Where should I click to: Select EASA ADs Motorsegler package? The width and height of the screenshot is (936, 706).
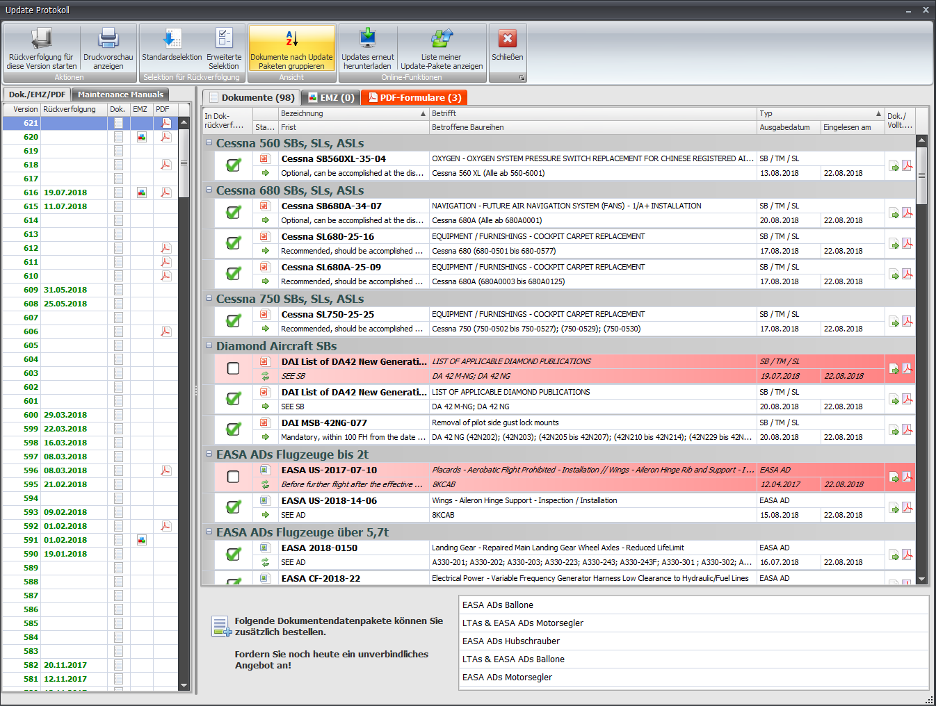coord(693,678)
